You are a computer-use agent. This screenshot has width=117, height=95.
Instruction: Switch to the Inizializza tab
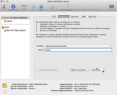click(64, 17)
